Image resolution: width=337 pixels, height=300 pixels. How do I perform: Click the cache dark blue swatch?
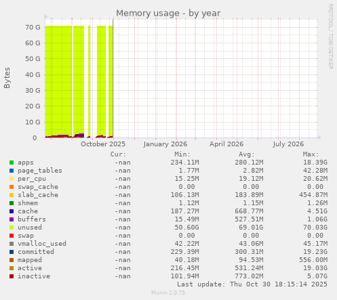12,211
